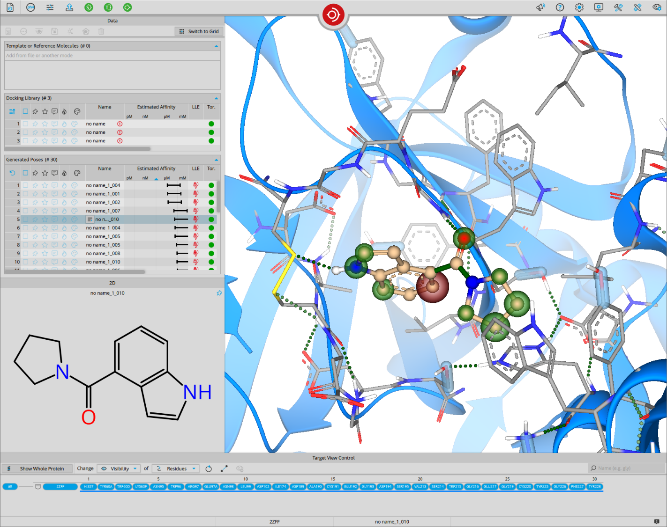Open the Residues dropdown
The width and height of the screenshot is (667, 527).
pos(176,468)
